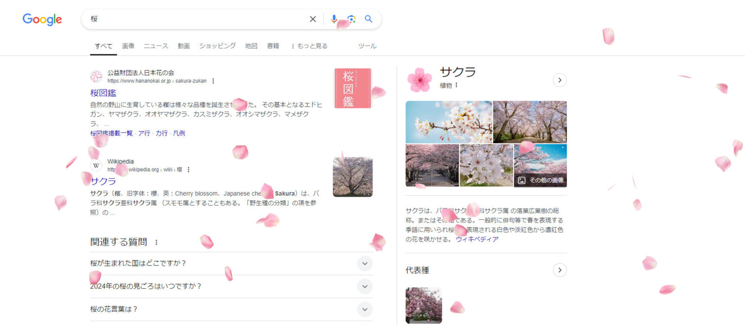Open the 桜図鑑 result link
The image size is (745, 325).
(x=103, y=93)
